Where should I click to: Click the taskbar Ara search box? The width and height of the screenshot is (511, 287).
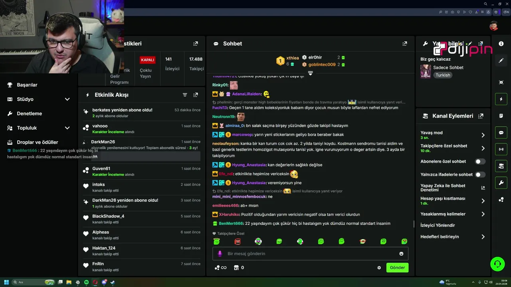click(x=34, y=282)
